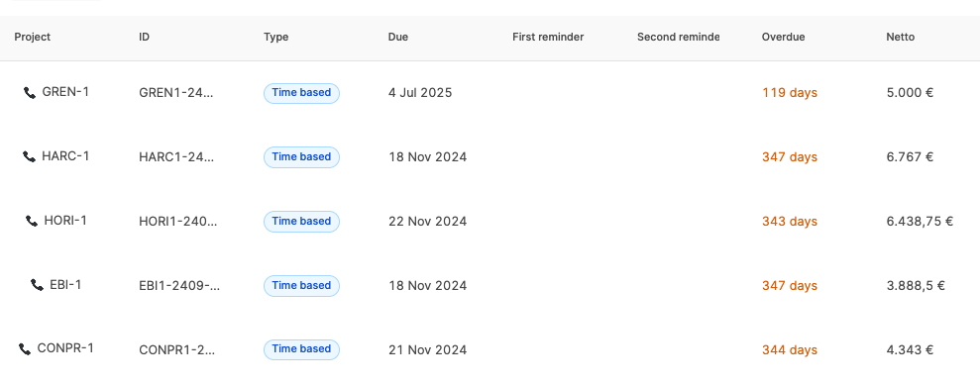
Task: Click the Second reminder column header
Action: click(678, 37)
